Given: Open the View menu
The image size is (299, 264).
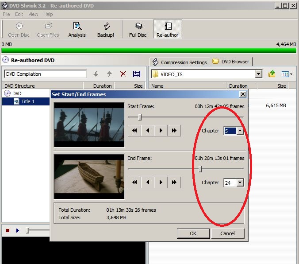Looking at the screenshot, I should click(33, 14).
